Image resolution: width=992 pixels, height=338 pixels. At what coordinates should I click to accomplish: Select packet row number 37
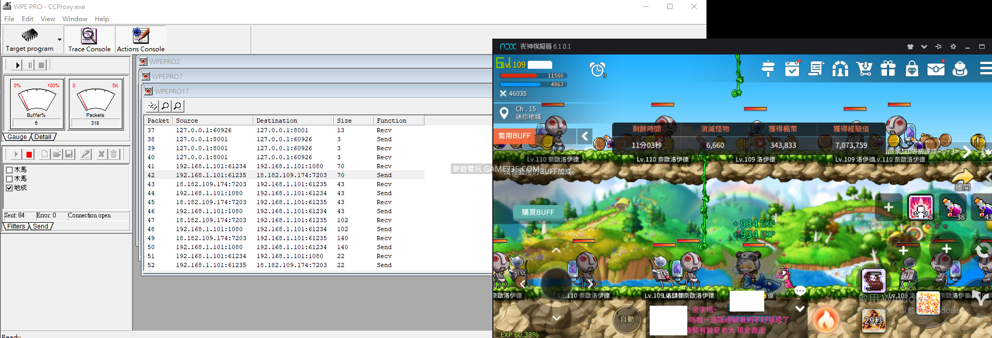pyautogui.click(x=285, y=130)
